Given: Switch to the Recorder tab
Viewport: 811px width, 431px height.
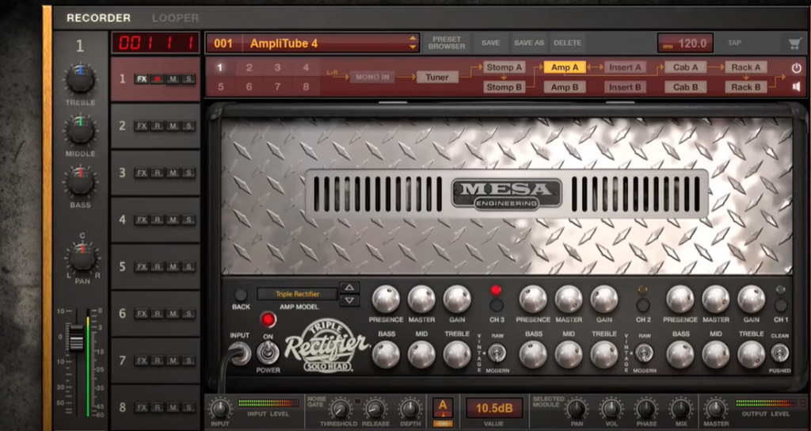Looking at the screenshot, I should 98,18.
